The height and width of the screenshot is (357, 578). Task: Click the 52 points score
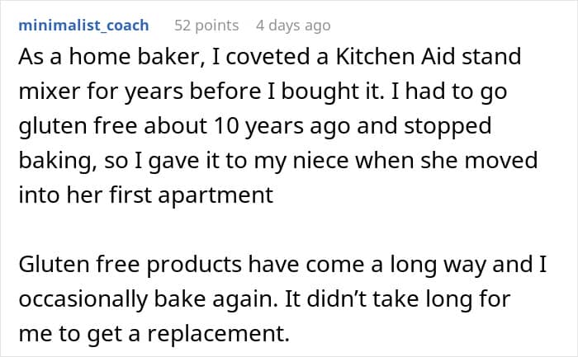click(x=206, y=26)
